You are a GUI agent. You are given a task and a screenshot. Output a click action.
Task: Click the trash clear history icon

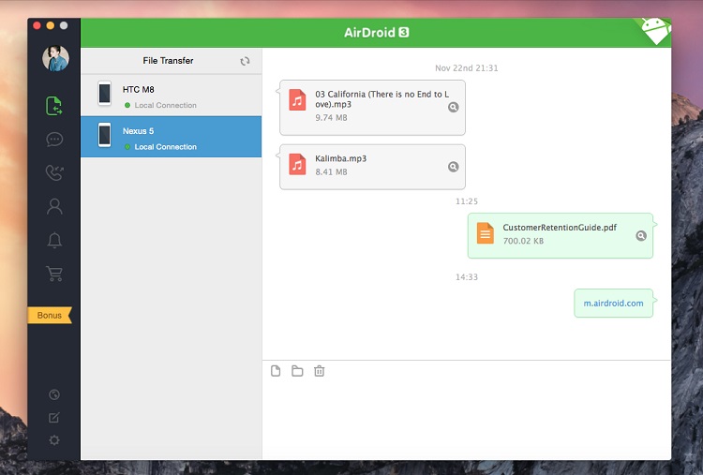(320, 371)
